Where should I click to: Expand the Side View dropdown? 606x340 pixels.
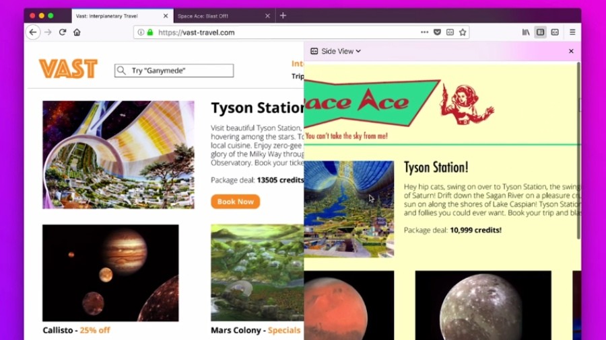[336, 51]
